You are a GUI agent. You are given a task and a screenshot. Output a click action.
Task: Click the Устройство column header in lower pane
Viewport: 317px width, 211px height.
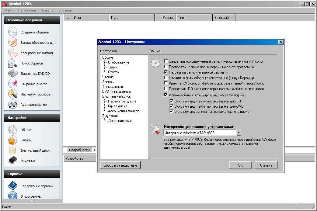[80, 158]
